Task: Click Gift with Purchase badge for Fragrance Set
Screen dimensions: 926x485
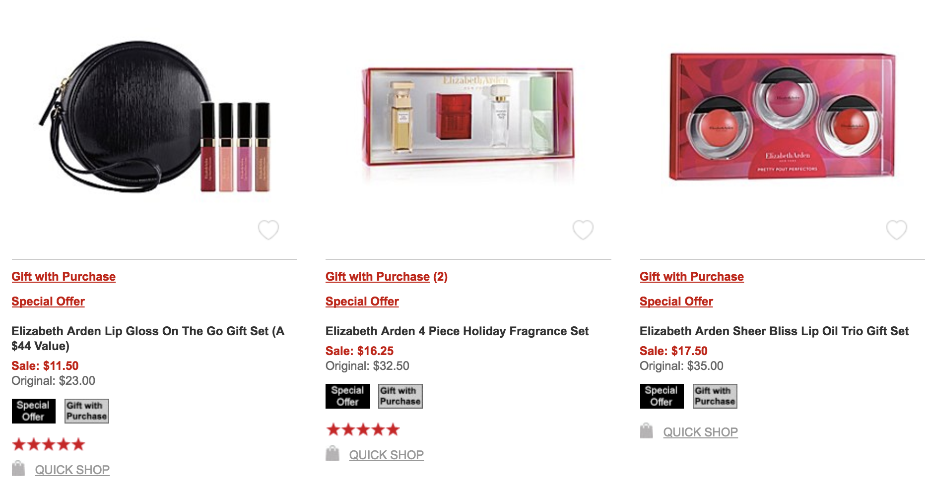Action: (400, 396)
